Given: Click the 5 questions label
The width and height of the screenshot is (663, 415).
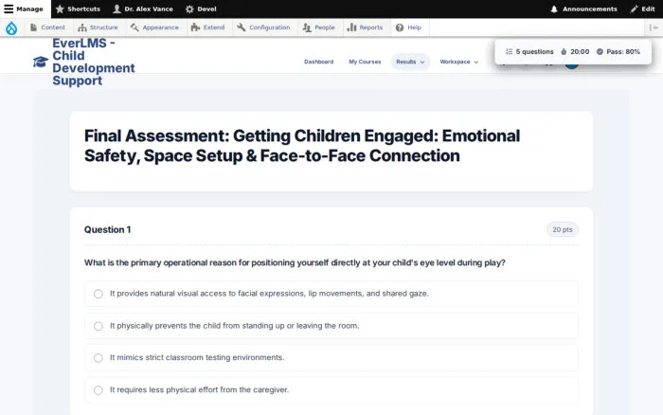Looking at the screenshot, I should point(534,51).
